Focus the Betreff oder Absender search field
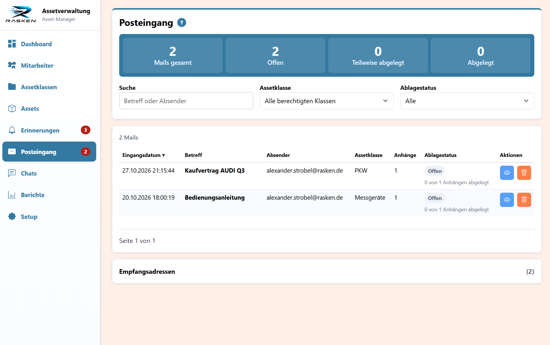 tap(186, 101)
